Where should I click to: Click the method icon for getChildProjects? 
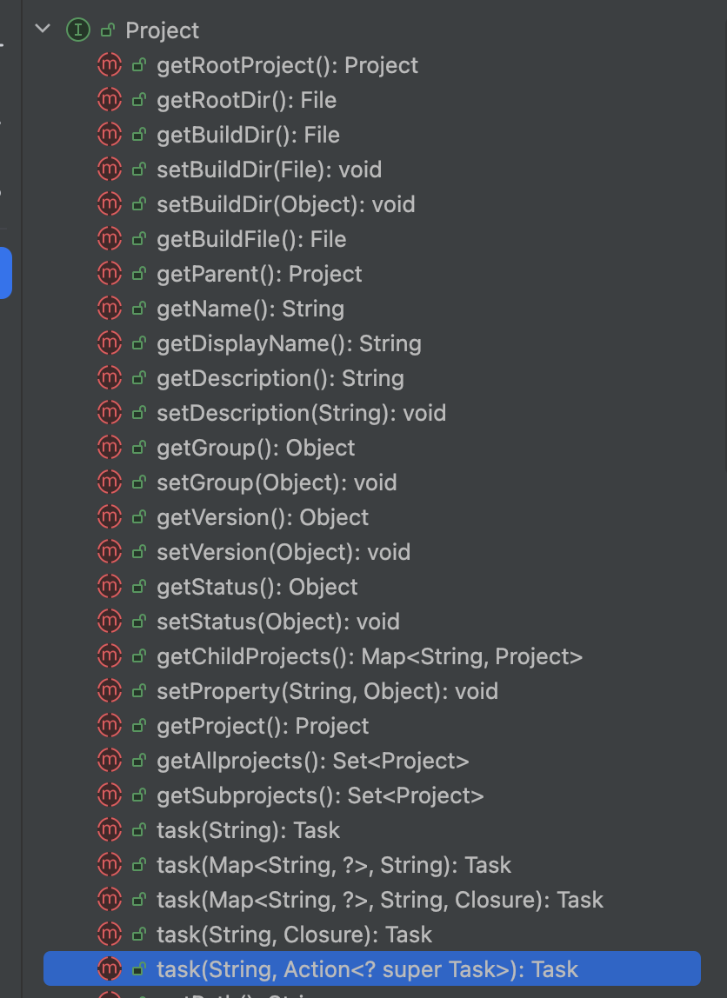(109, 655)
